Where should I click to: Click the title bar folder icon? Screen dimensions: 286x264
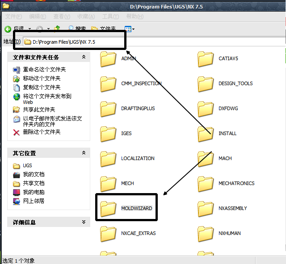point(6,6)
